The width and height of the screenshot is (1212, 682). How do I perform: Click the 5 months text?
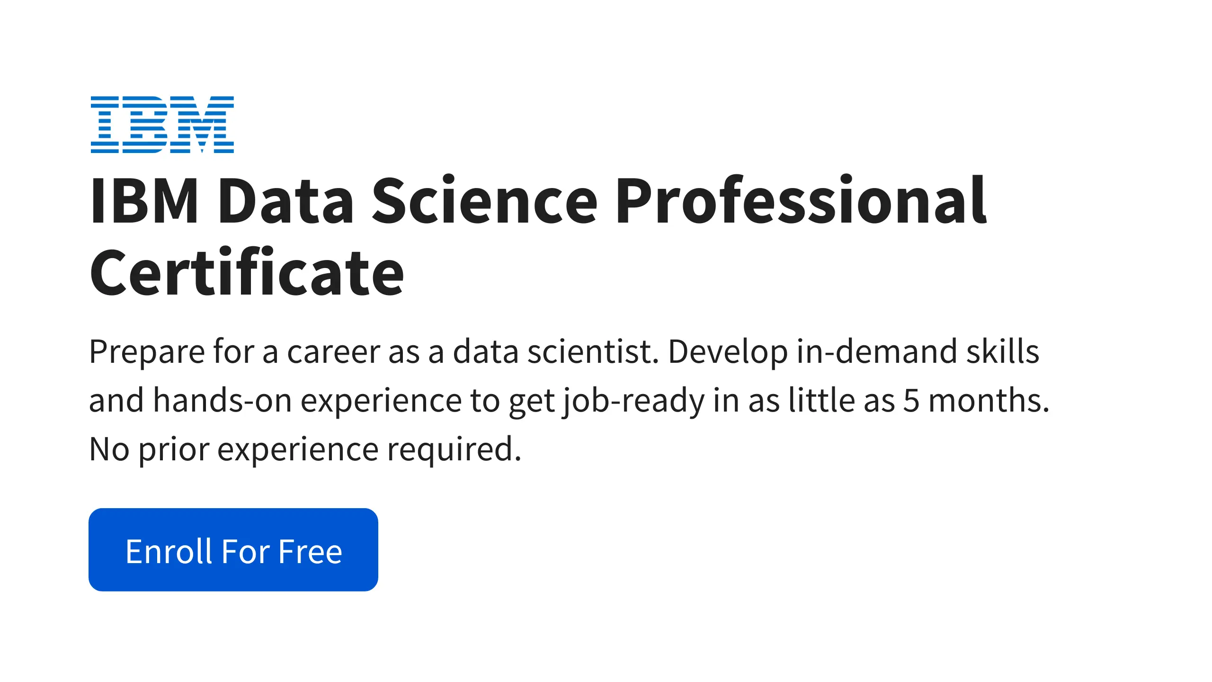coord(975,401)
